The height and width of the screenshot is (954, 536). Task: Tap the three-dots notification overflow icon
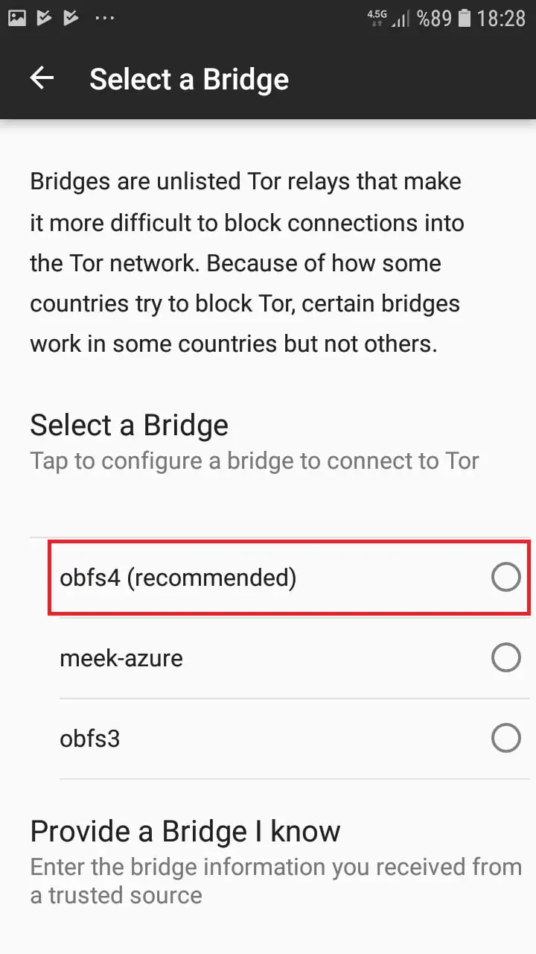pyautogui.click(x=105, y=18)
